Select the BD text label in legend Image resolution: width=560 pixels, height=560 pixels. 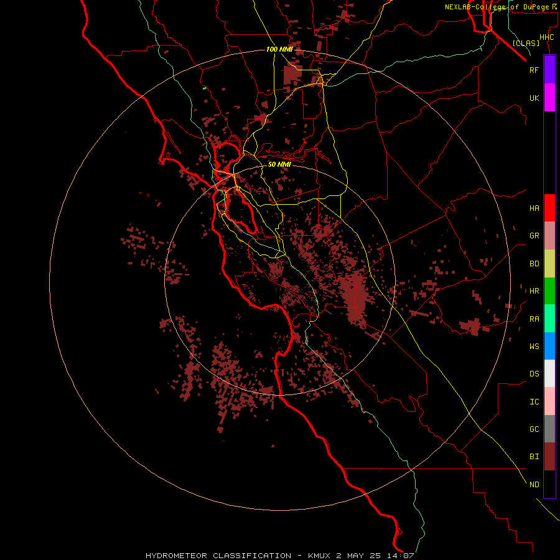pos(534,264)
